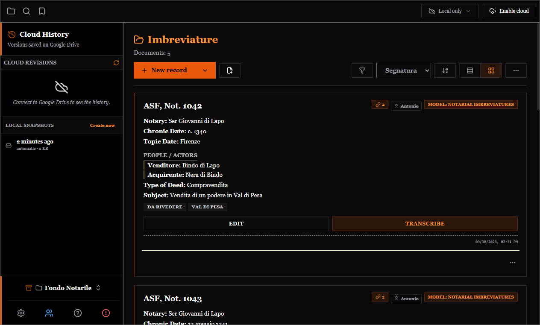Open the Segnatura sort field combo box
This screenshot has width=540, height=325.
(404, 70)
